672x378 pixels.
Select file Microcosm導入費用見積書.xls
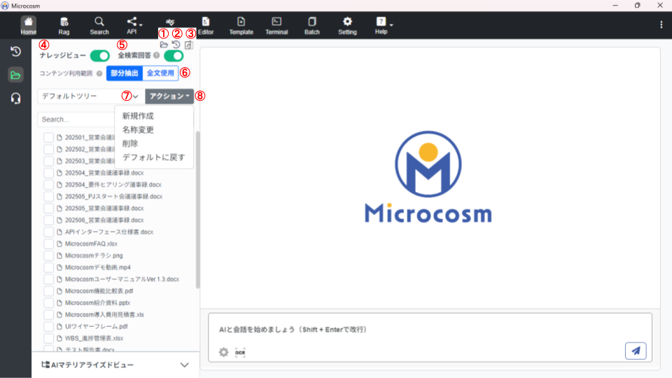click(x=104, y=314)
